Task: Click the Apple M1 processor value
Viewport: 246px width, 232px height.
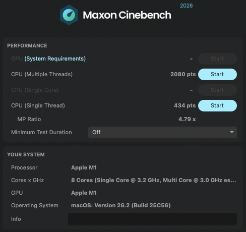Action: point(84,167)
